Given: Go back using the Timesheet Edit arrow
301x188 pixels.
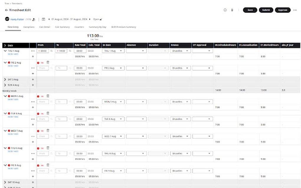Looking at the screenshot, I should tap(6, 10).
